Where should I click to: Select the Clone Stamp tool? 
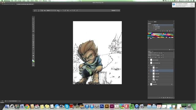pyautogui.click(x=33, y=35)
